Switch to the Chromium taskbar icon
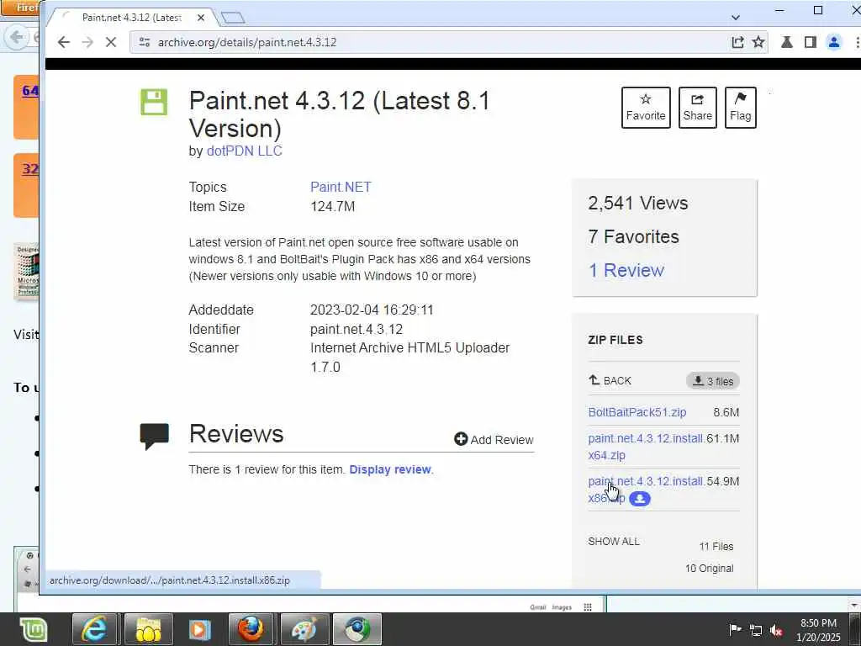 (357, 629)
